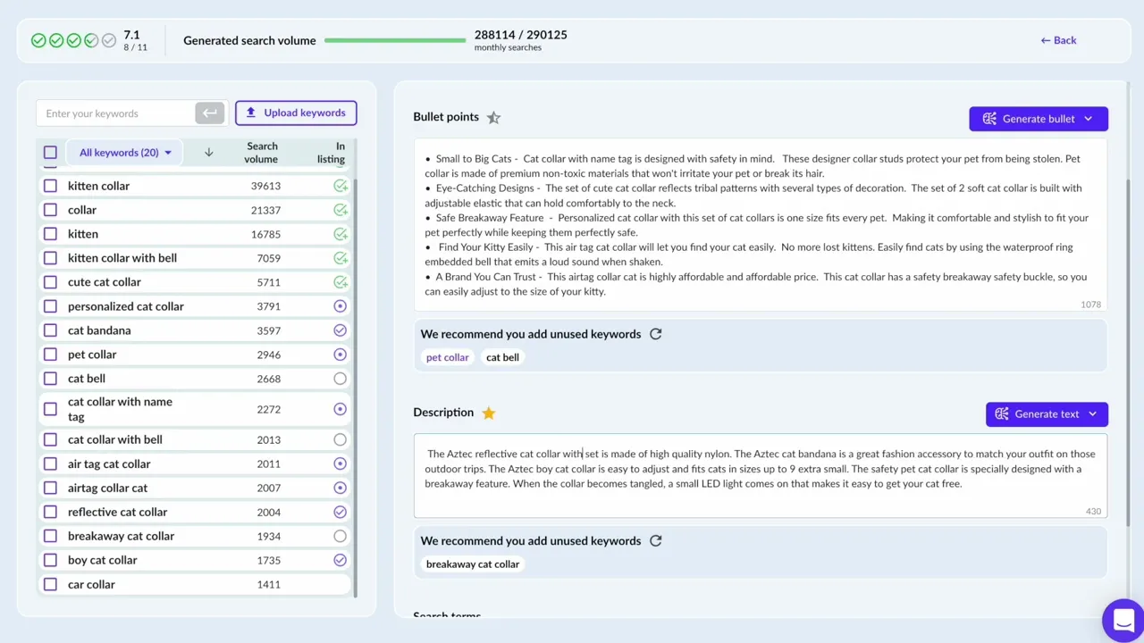Expand the Generate text dropdown arrow
Screen dimensions: 1144x643
[1092, 414]
